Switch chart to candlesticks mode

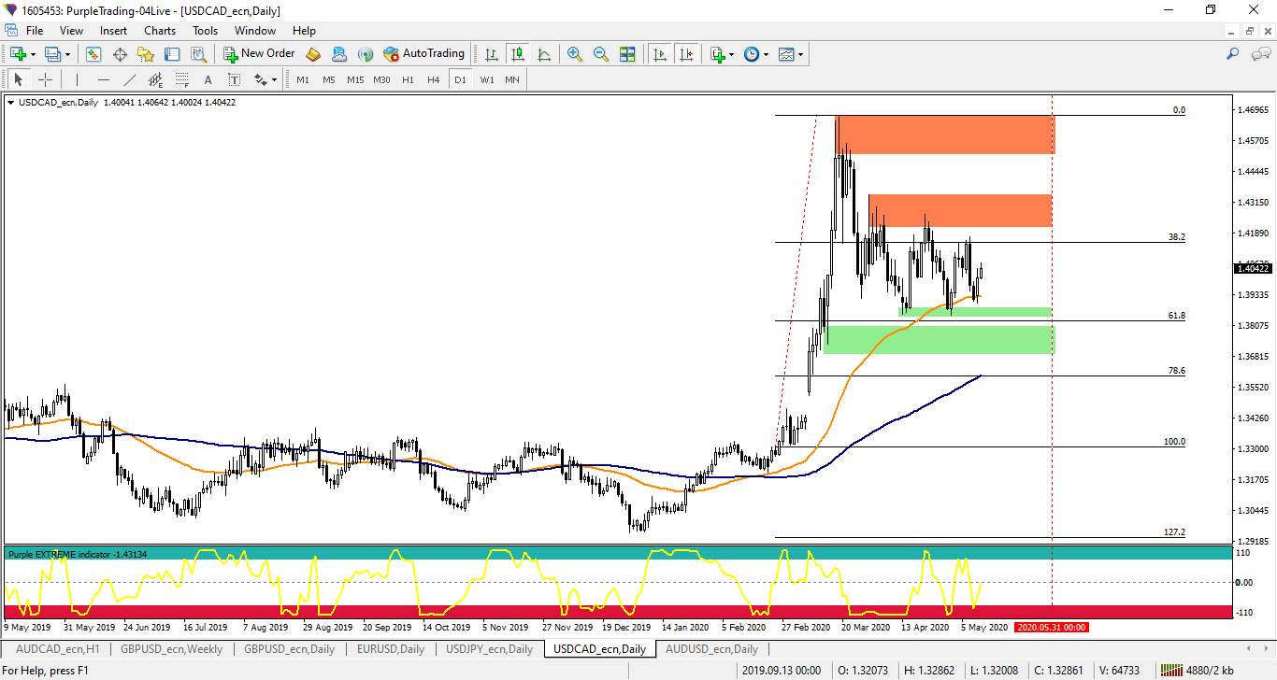click(x=518, y=54)
